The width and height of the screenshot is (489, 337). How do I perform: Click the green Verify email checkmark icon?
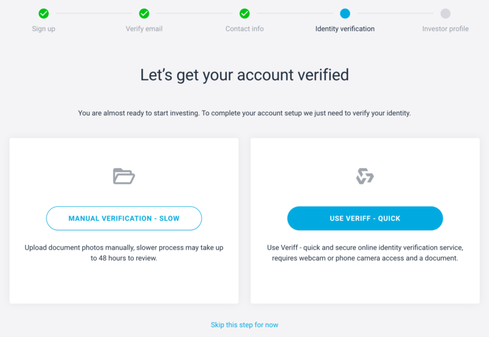144,13
